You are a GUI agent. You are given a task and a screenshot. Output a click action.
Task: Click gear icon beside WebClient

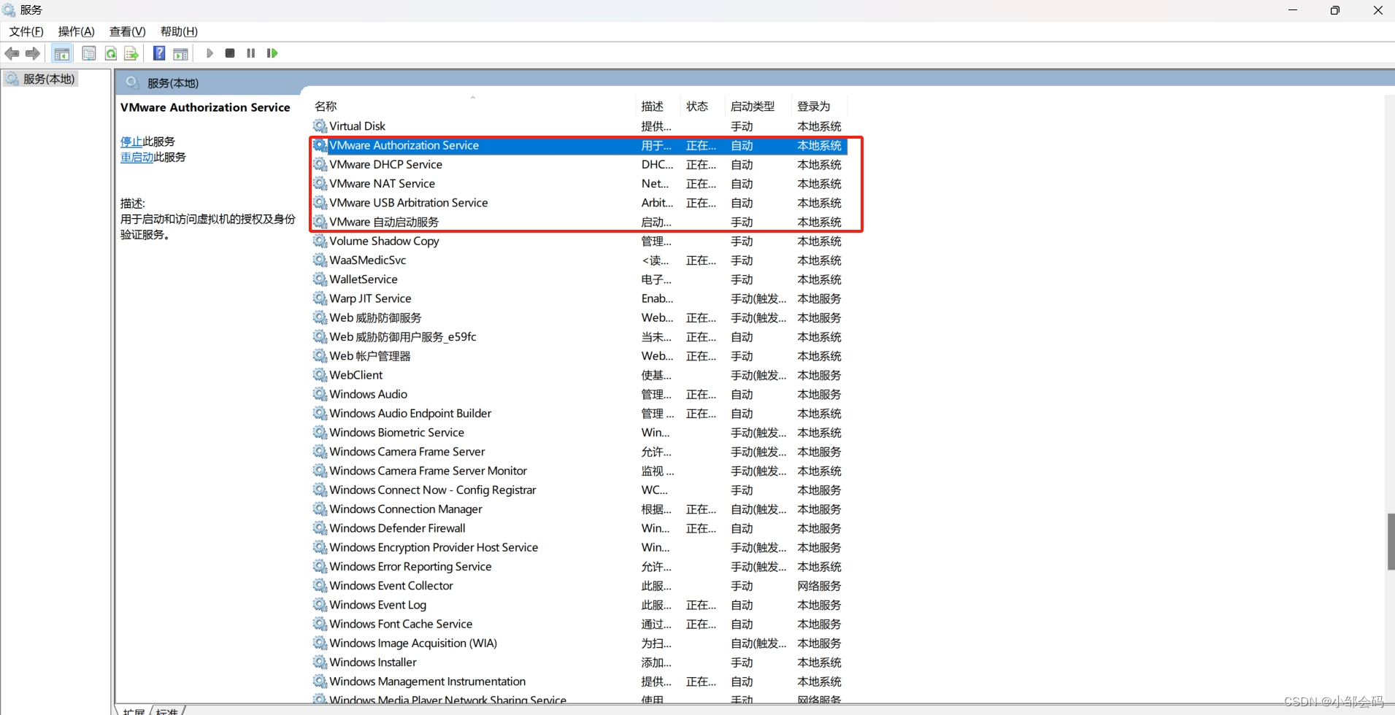pos(320,375)
